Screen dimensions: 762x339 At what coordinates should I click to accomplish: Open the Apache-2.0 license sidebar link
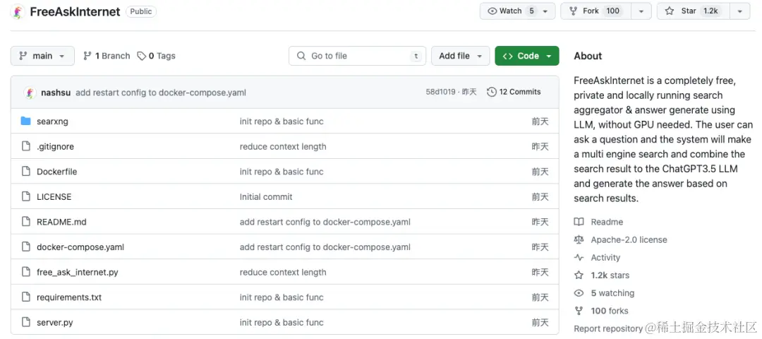(x=629, y=240)
